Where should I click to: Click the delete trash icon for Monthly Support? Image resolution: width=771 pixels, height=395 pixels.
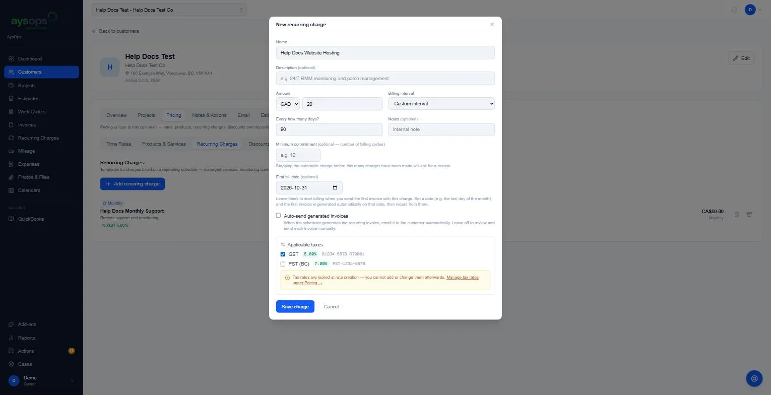736,214
